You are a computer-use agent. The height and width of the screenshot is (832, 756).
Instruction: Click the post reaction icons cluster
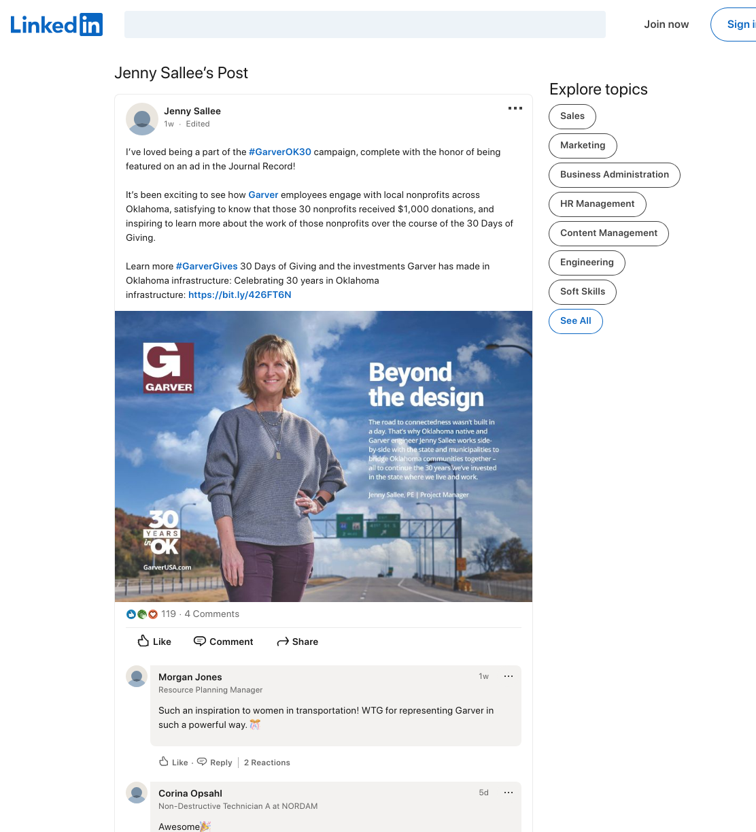[142, 614]
